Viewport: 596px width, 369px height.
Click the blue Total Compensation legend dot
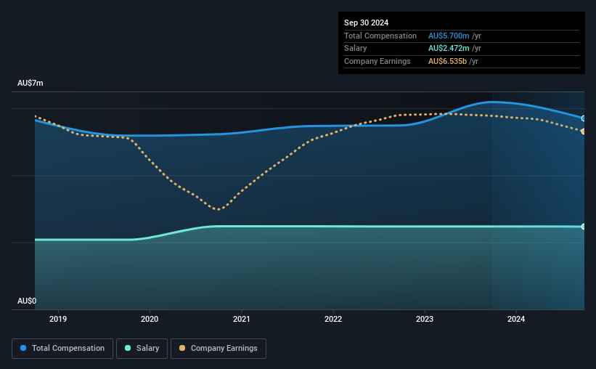[23, 348]
